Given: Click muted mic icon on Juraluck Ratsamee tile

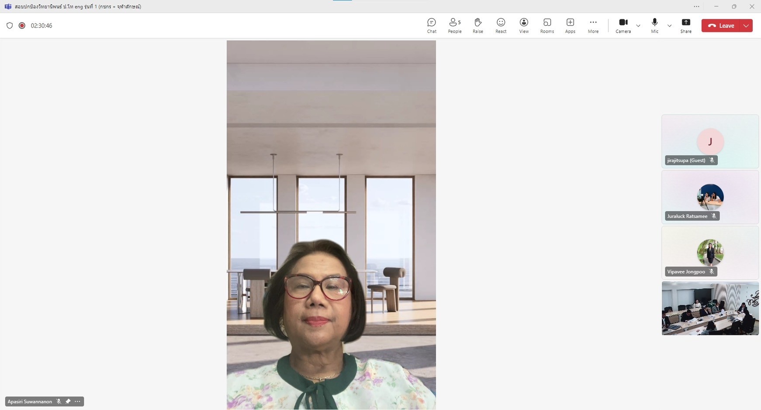Looking at the screenshot, I should point(714,216).
